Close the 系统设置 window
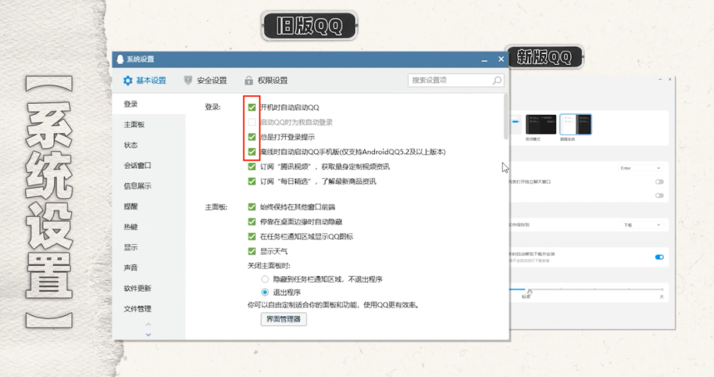The height and width of the screenshot is (377, 714). pyautogui.click(x=501, y=59)
